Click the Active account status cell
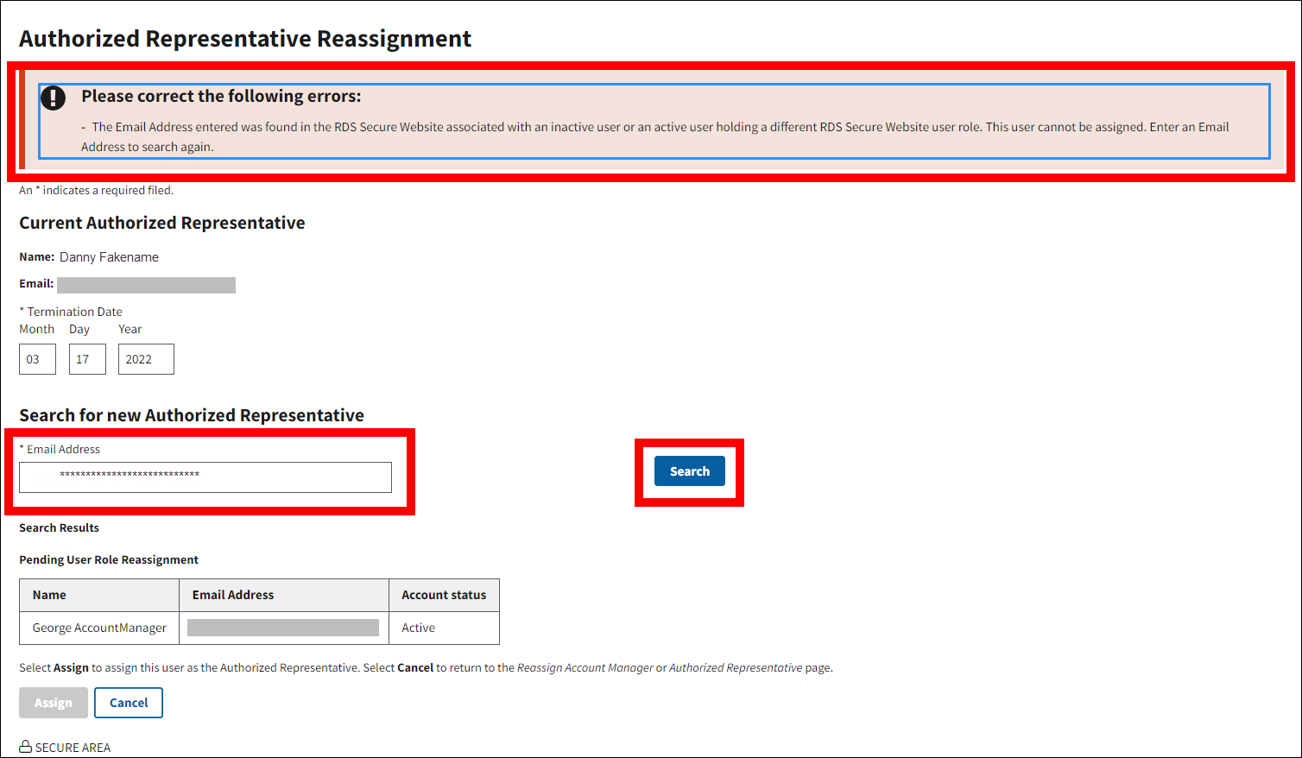1302x758 pixels. [x=419, y=628]
